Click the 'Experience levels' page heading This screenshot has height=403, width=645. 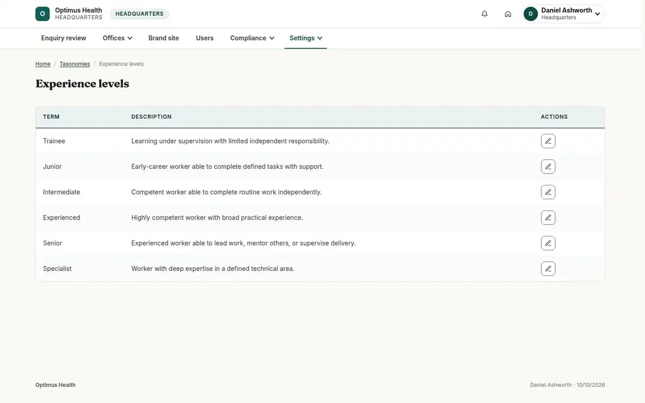click(82, 84)
